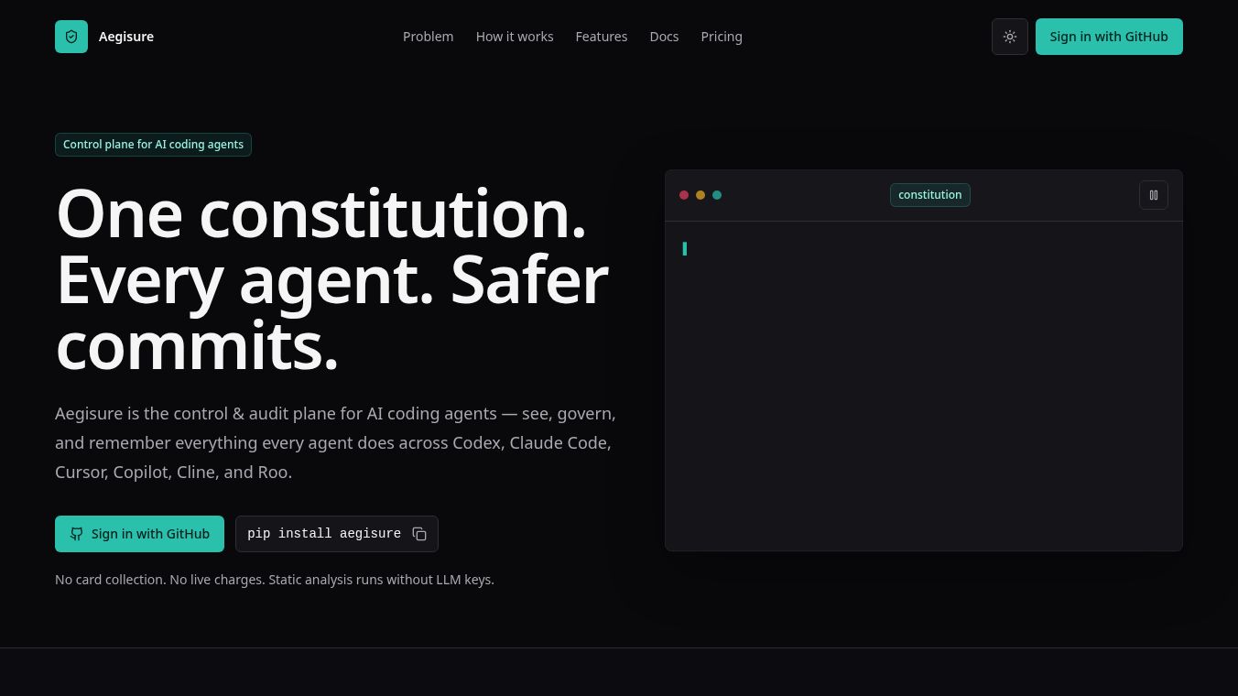Click the Aegisure brand name
This screenshot has width=1238, height=696.
coord(126,37)
